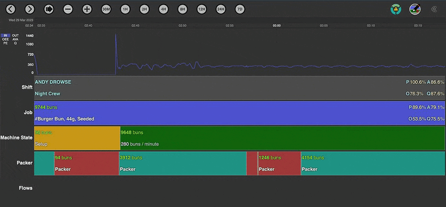Click the 03:00 timeline marker
Viewport: 446px width, 207px height.
click(276, 25)
